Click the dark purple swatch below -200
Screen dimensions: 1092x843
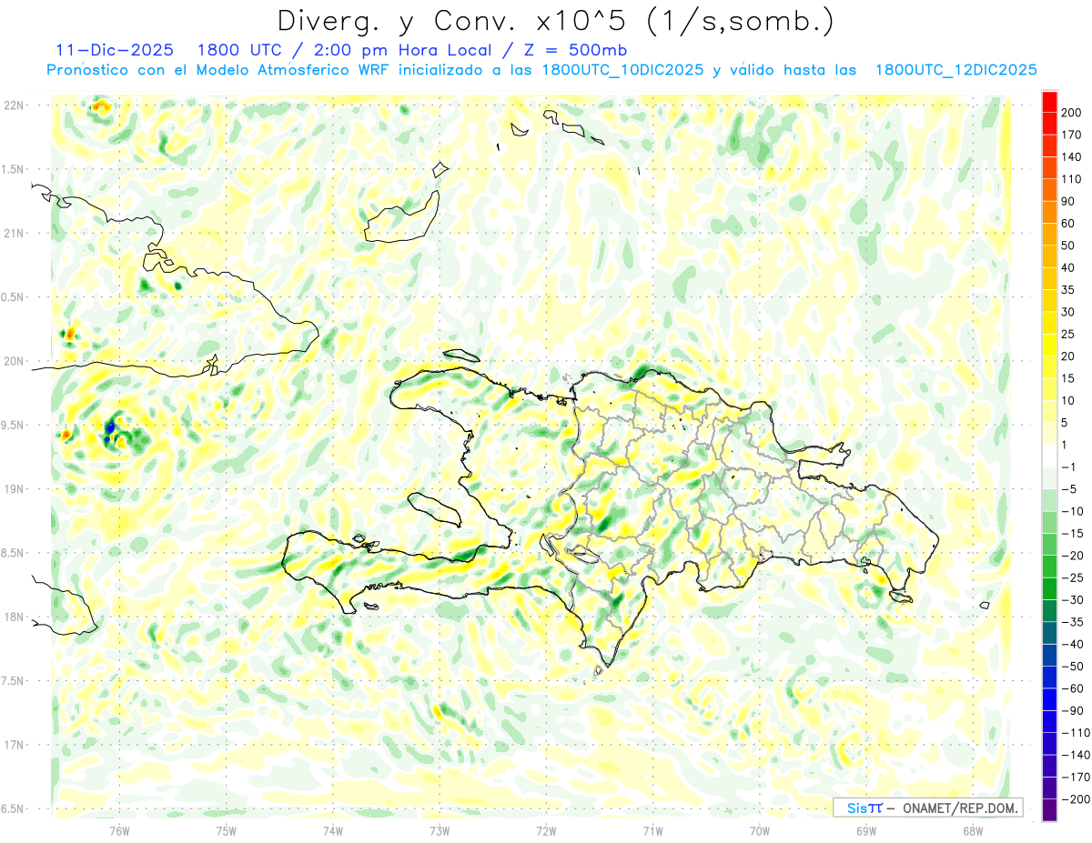point(1050,810)
